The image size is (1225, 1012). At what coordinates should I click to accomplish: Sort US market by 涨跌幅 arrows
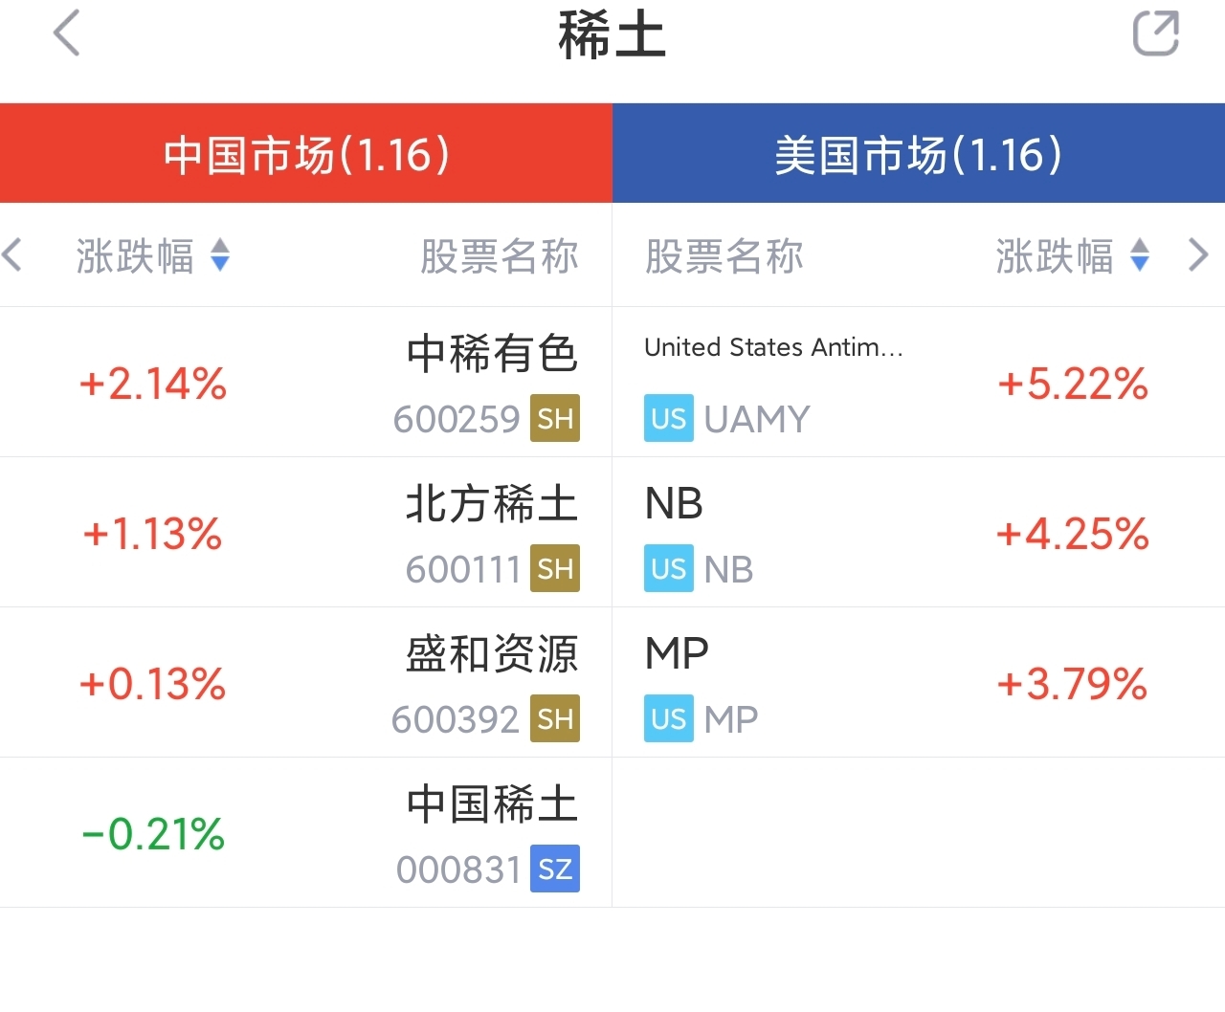tap(1139, 255)
